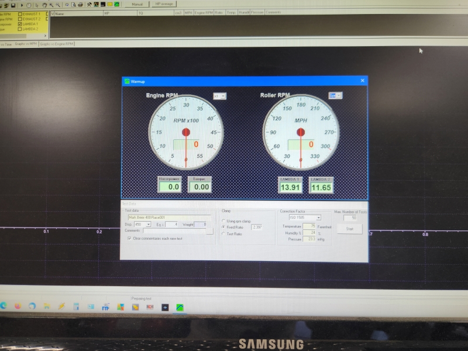Click the zoom in magnifier icon
Image resolution: width=468 pixels, height=351 pixels.
pyautogui.click(x=51, y=5)
